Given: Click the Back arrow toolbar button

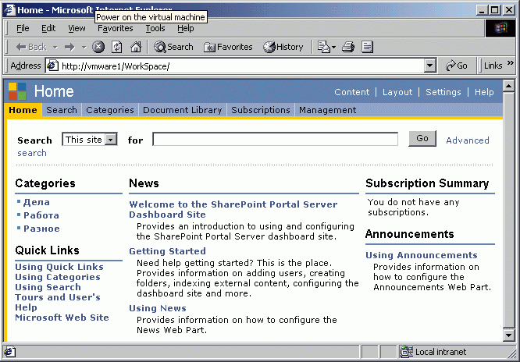Looking at the screenshot, I should (31, 47).
